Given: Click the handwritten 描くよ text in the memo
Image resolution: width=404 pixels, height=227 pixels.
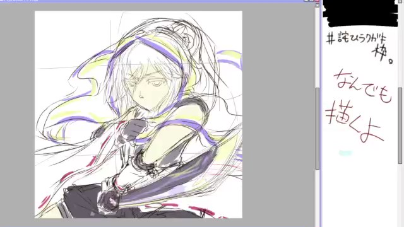Looking at the screenshot, I should tap(355, 122).
